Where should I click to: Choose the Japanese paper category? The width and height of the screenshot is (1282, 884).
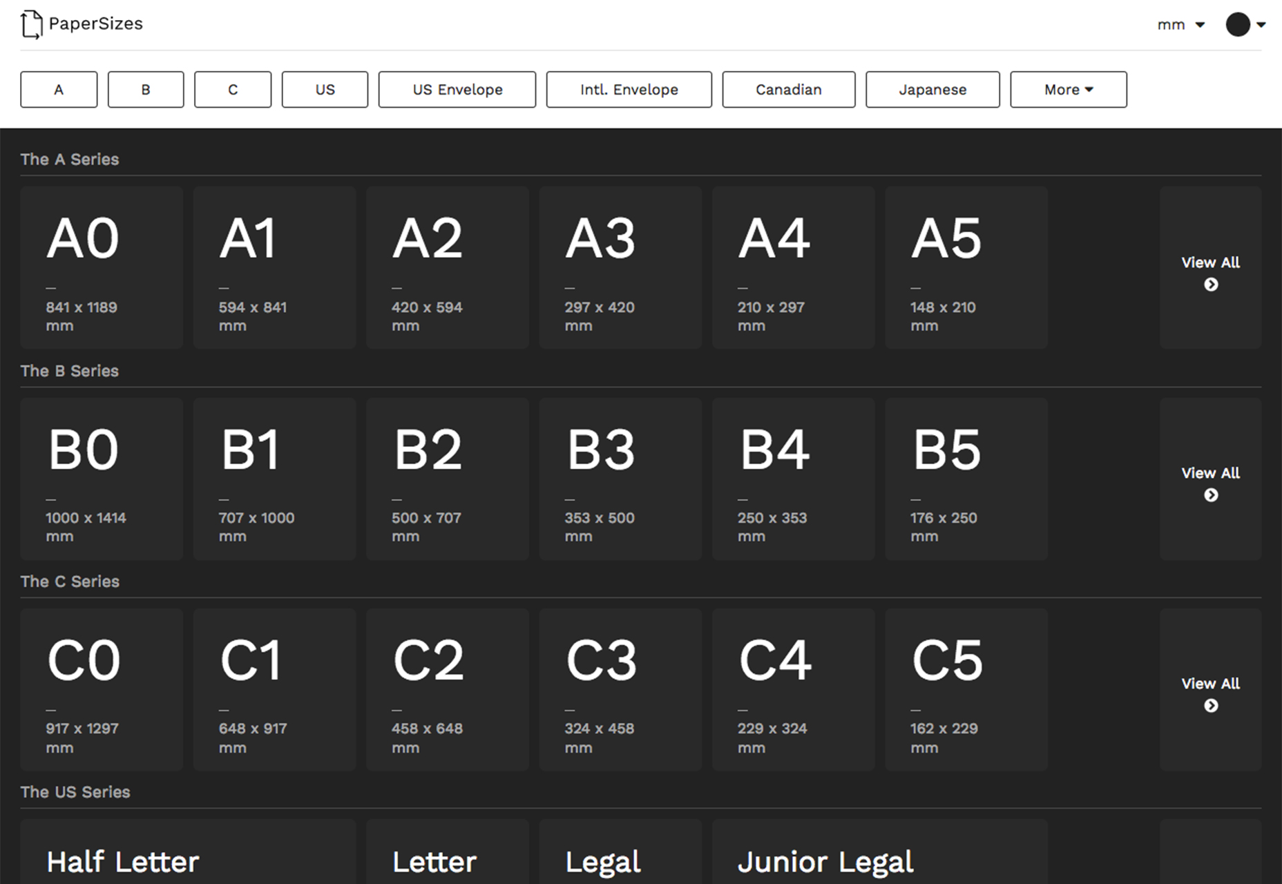point(932,90)
